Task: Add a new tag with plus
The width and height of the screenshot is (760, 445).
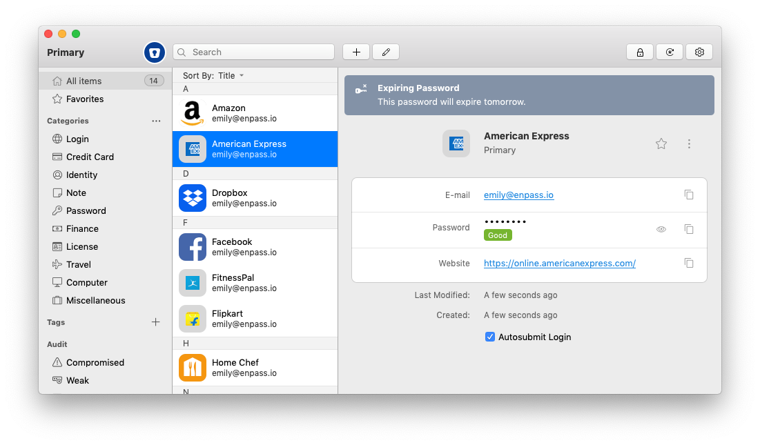Action: tap(155, 322)
